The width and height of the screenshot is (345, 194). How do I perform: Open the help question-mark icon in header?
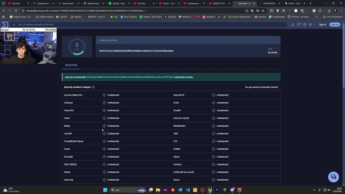pyautogui.click(x=305, y=25)
